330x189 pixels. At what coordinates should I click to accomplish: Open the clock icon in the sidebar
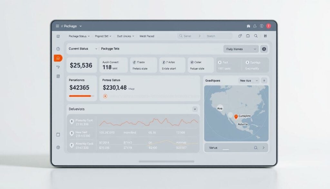click(x=58, y=49)
